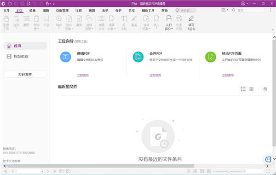Switch recent files to list view
The height and width of the screenshot is (175, 276).
tap(243, 89)
